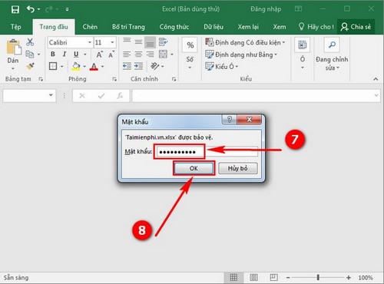Apply cell borders with the border icon
This screenshot has height=284, width=384.
pos(53,66)
